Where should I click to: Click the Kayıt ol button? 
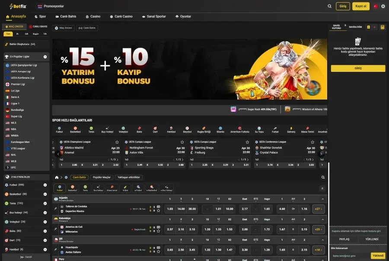(x=361, y=6)
